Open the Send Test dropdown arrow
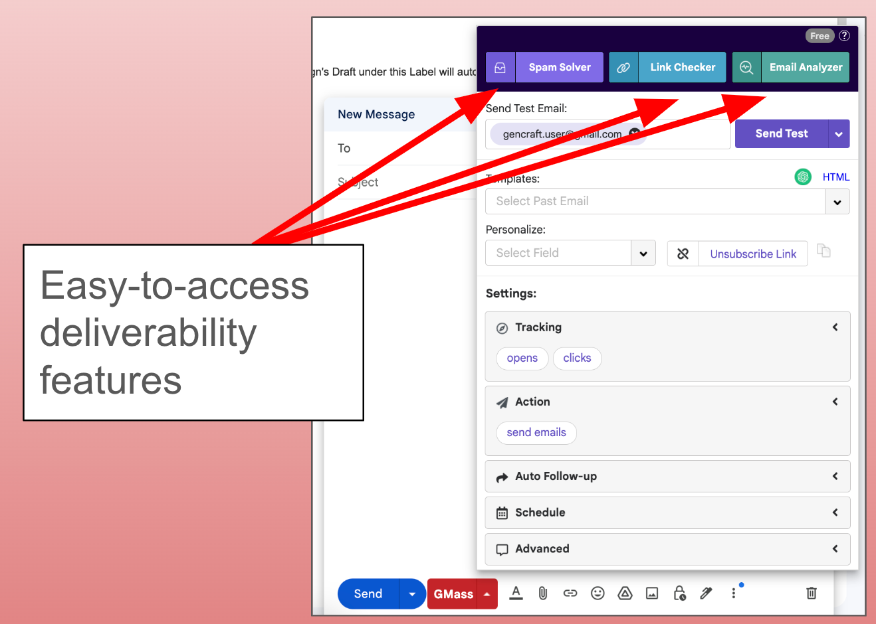The height and width of the screenshot is (624, 876). pos(839,134)
